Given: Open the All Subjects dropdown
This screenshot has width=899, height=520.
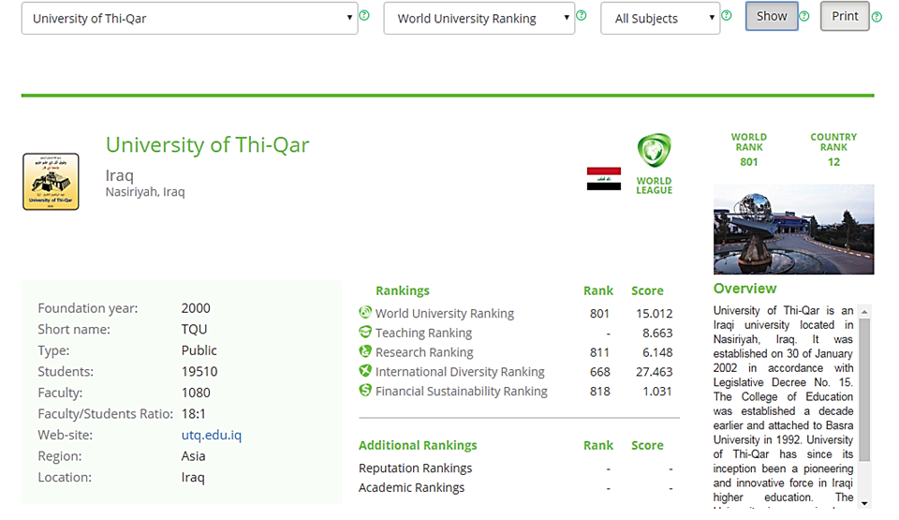Looking at the screenshot, I should click(x=660, y=19).
